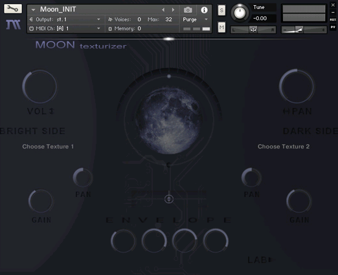Toggle the Solo S button

(x=221, y=10)
